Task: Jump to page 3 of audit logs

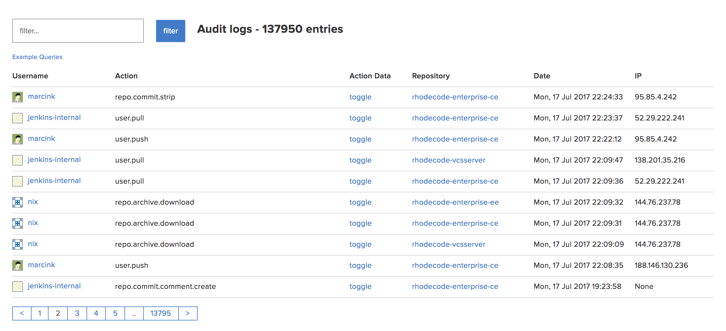Action: pos(77,313)
